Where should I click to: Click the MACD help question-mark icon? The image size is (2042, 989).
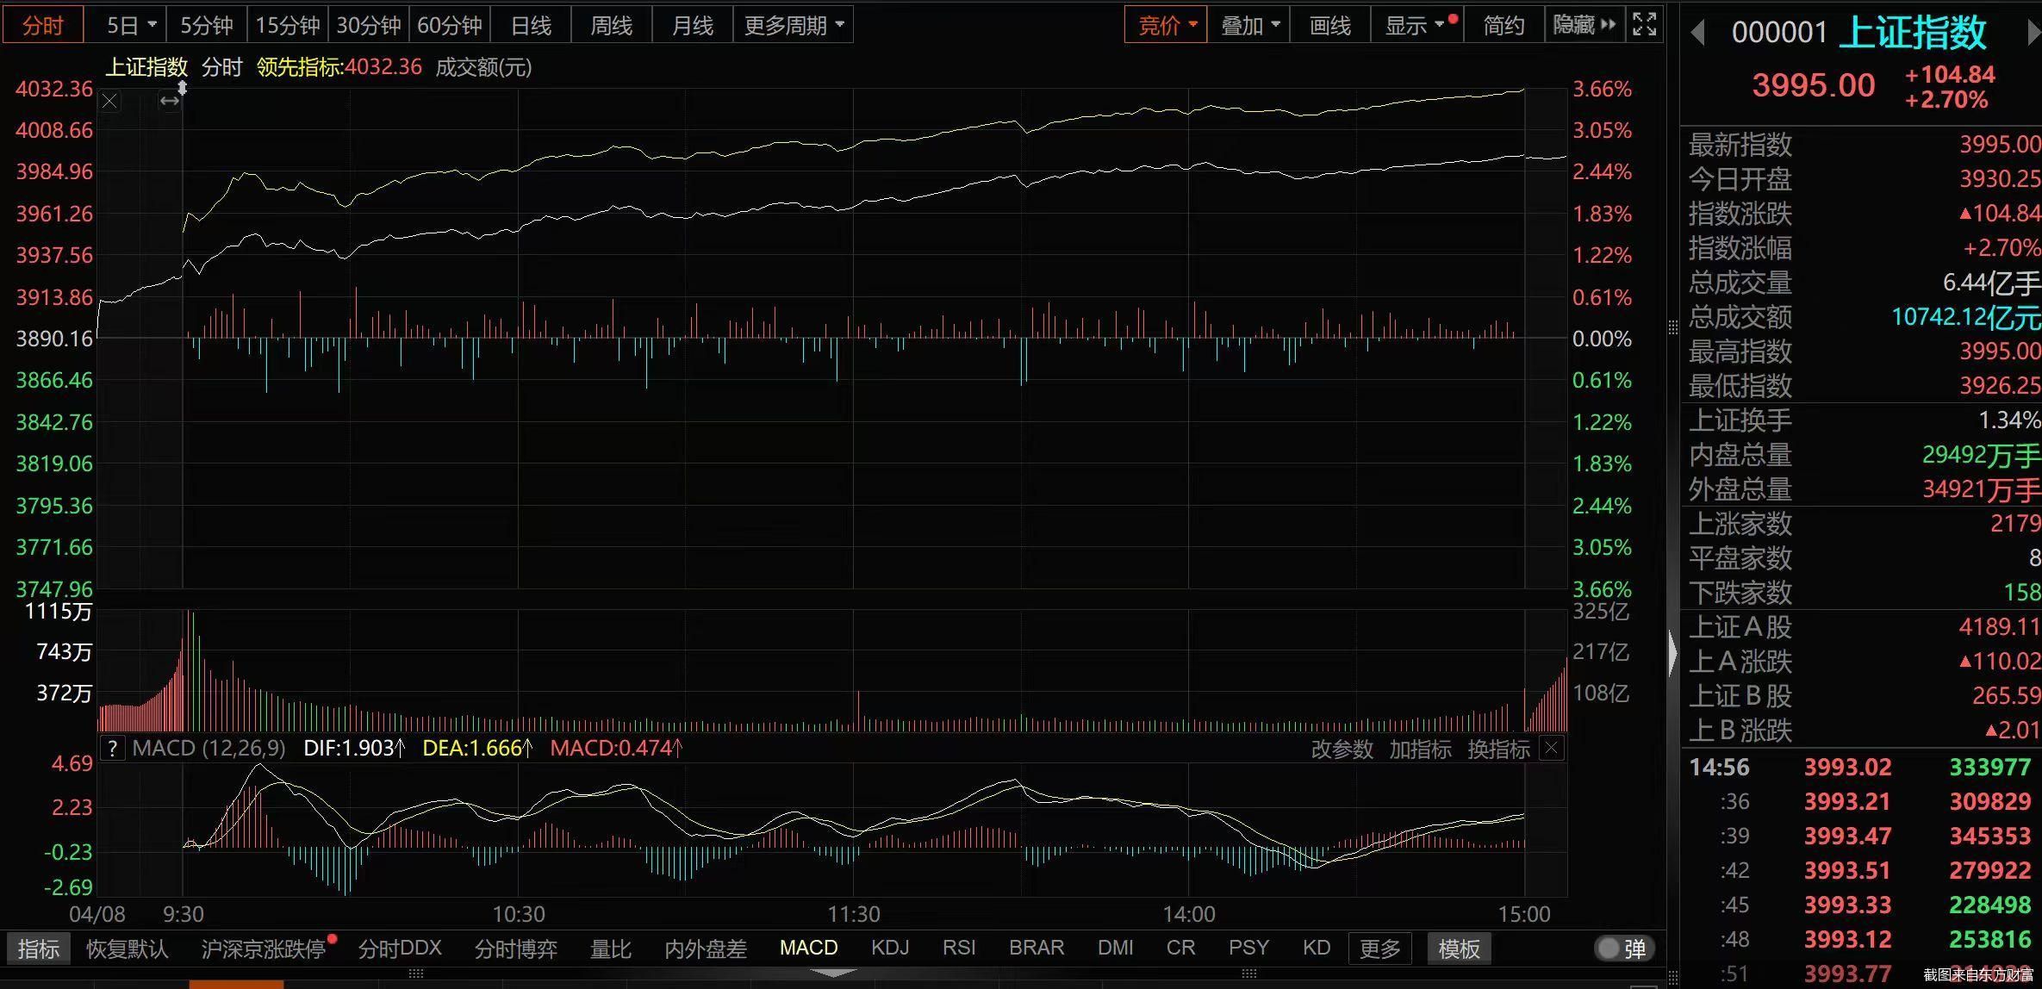coord(113,749)
